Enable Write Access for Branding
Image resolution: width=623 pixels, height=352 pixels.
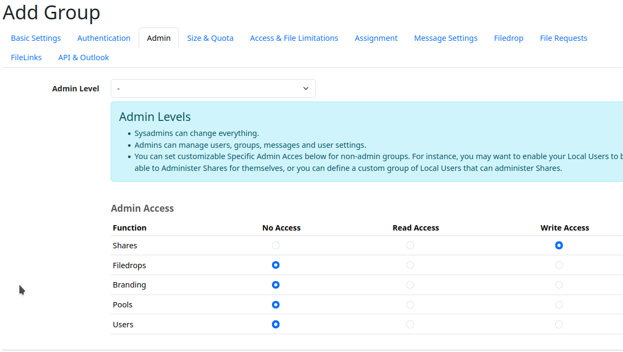coord(559,285)
